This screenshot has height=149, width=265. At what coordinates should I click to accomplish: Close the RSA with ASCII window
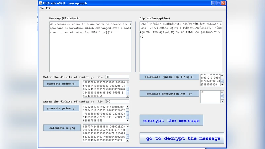point(223,3)
